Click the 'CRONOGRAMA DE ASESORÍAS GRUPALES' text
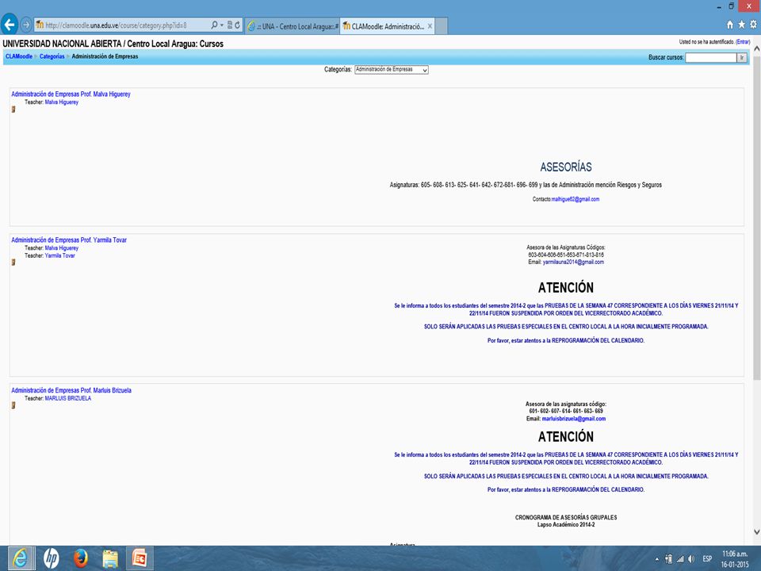Image resolution: width=761 pixels, height=571 pixels. click(x=566, y=518)
